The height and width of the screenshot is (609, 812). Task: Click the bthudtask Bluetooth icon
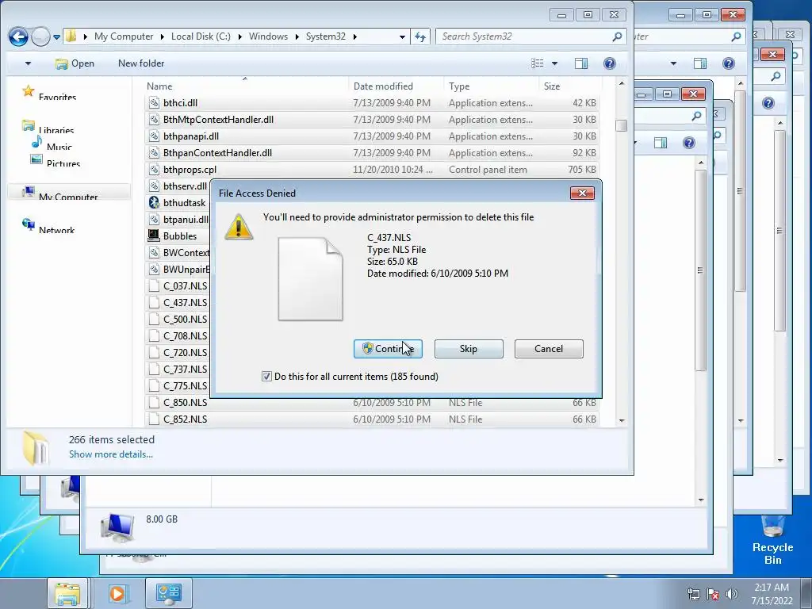154,202
